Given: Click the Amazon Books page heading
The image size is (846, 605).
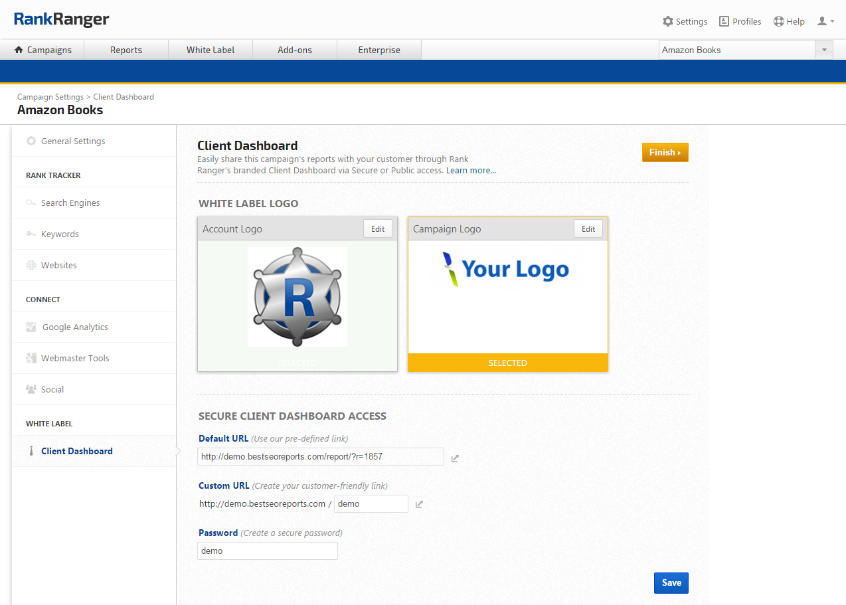Looking at the screenshot, I should pyautogui.click(x=60, y=110).
